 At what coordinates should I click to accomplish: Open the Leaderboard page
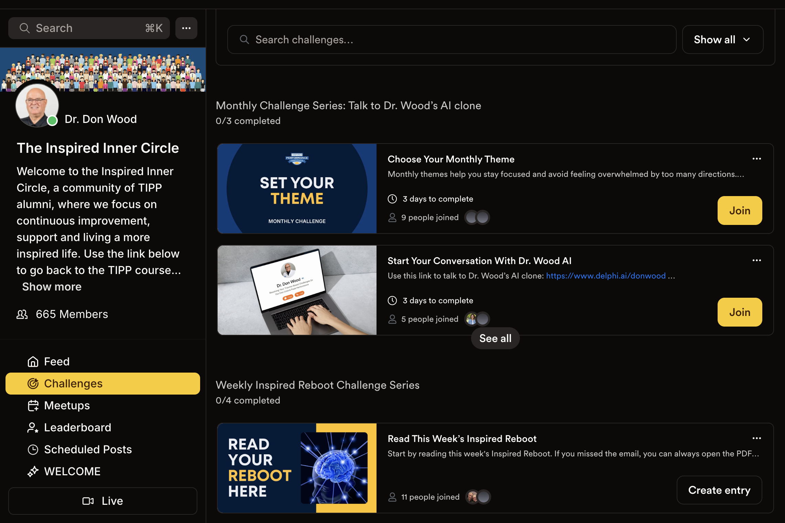pos(77,428)
